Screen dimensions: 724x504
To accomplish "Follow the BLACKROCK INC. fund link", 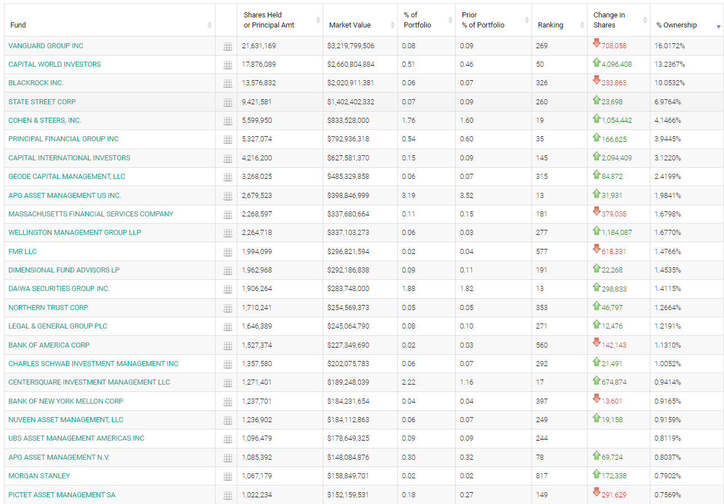I will 36,83.
